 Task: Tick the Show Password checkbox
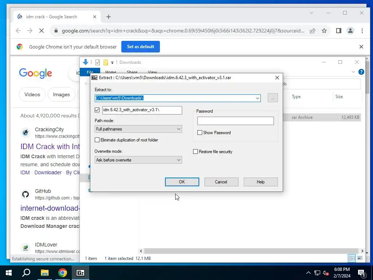coord(200,133)
